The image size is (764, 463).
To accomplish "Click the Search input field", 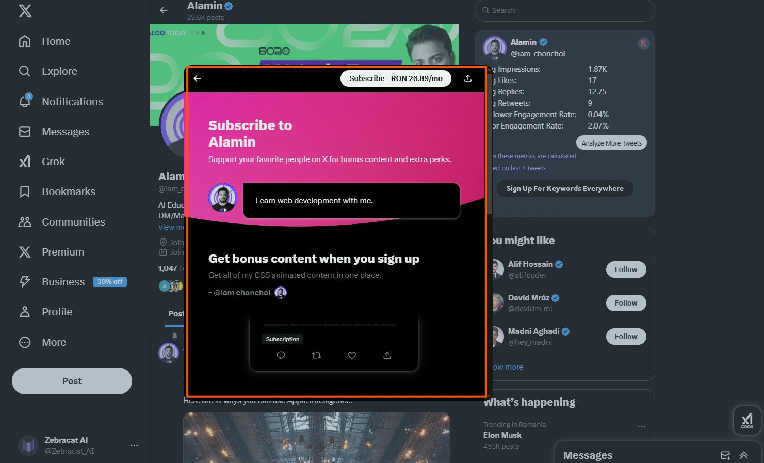I will (x=564, y=10).
